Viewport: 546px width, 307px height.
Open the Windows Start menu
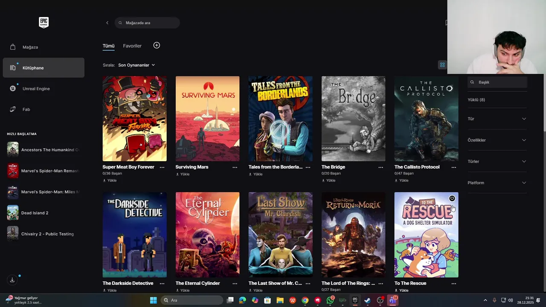tap(153, 300)
